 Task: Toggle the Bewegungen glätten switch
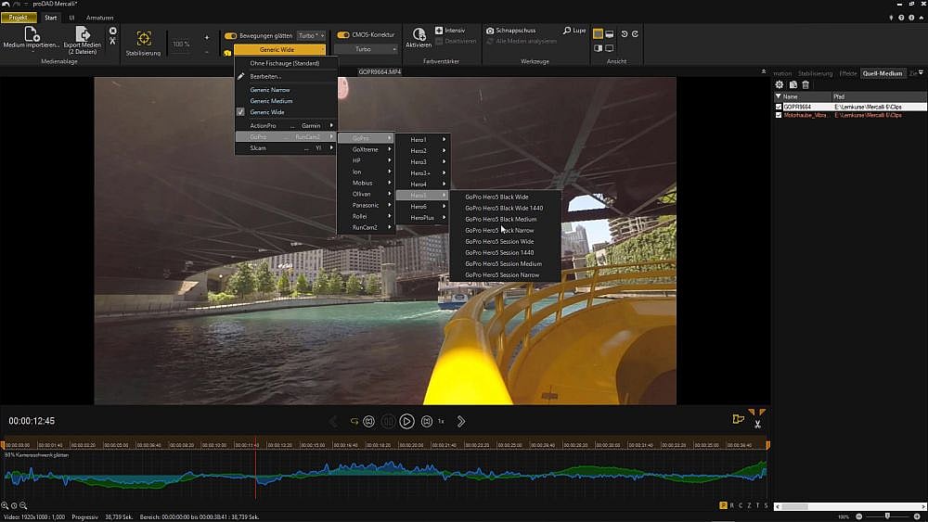[x=230, y=35]
